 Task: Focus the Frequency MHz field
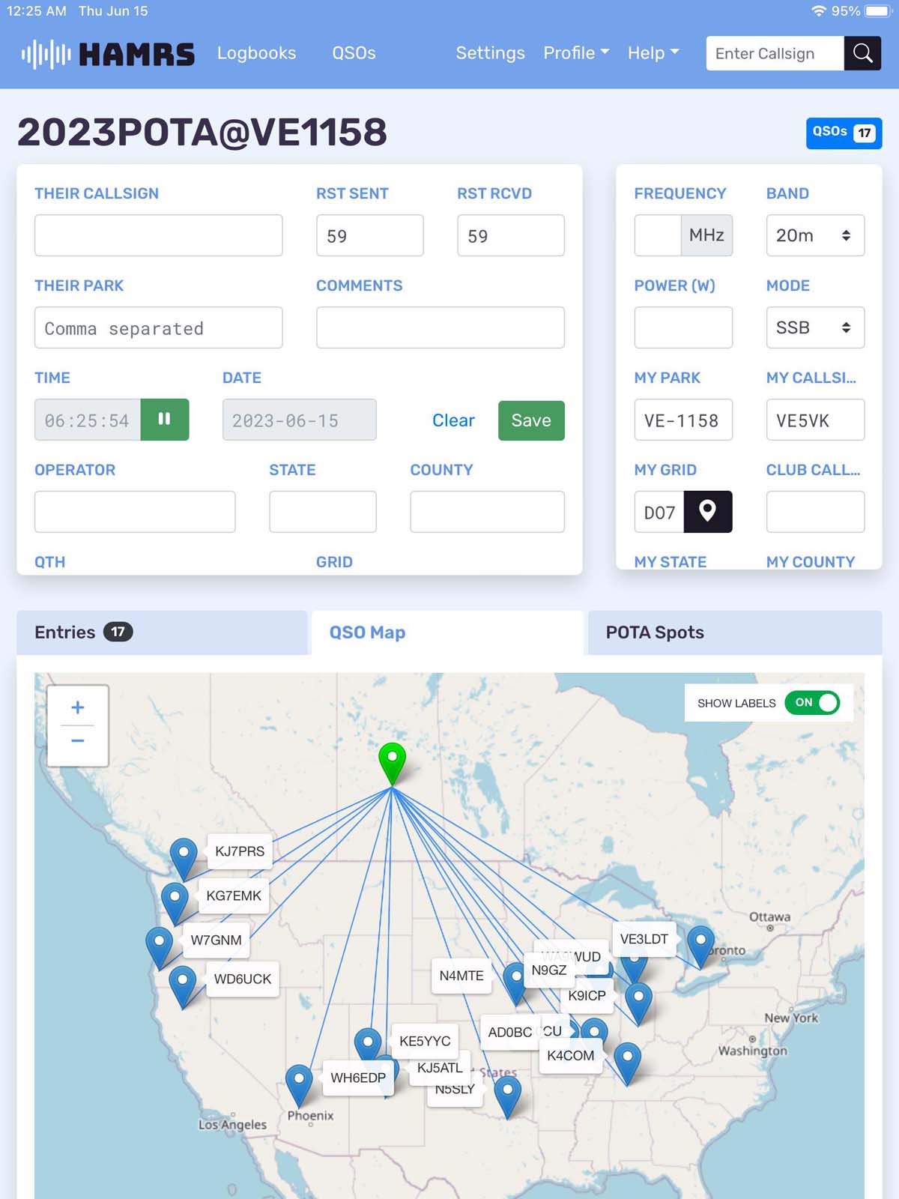[658, 235]
